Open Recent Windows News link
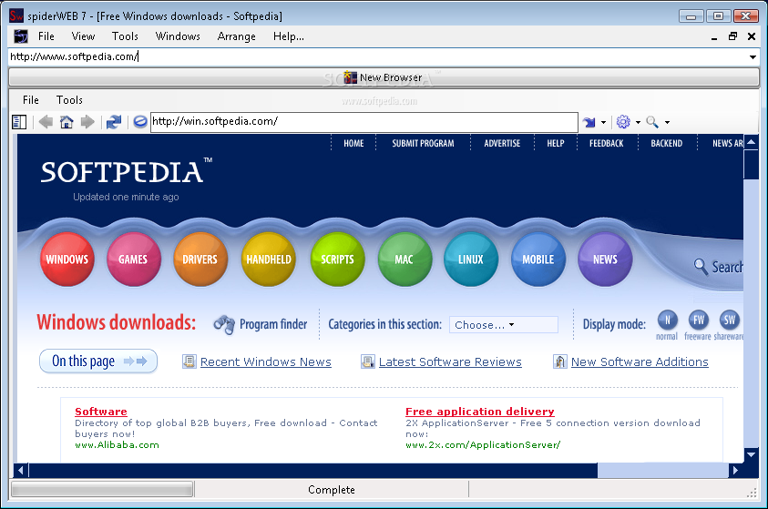The height and width of the screenshot is (509, 768). (x=266, y=361)
